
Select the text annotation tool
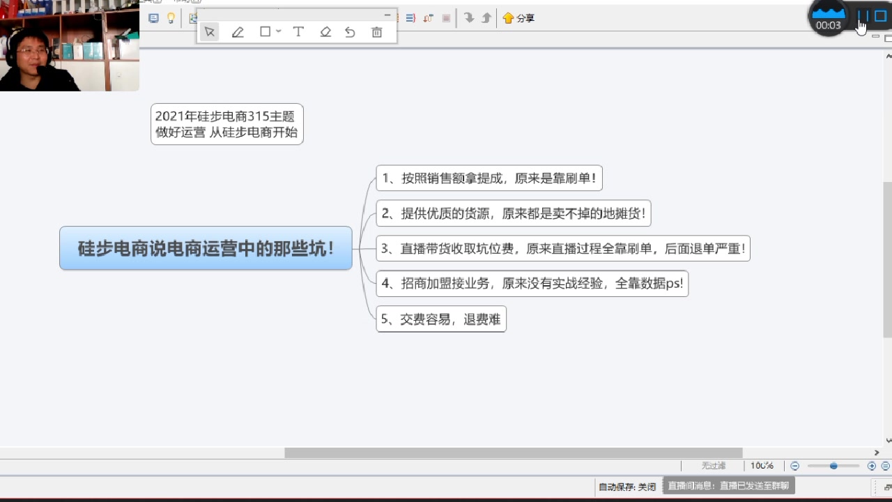pyautogui.click(x=298, y=31)
